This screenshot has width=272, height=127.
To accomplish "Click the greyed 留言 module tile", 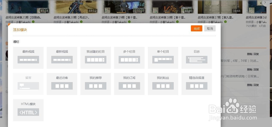I will [x=28, y=84].
